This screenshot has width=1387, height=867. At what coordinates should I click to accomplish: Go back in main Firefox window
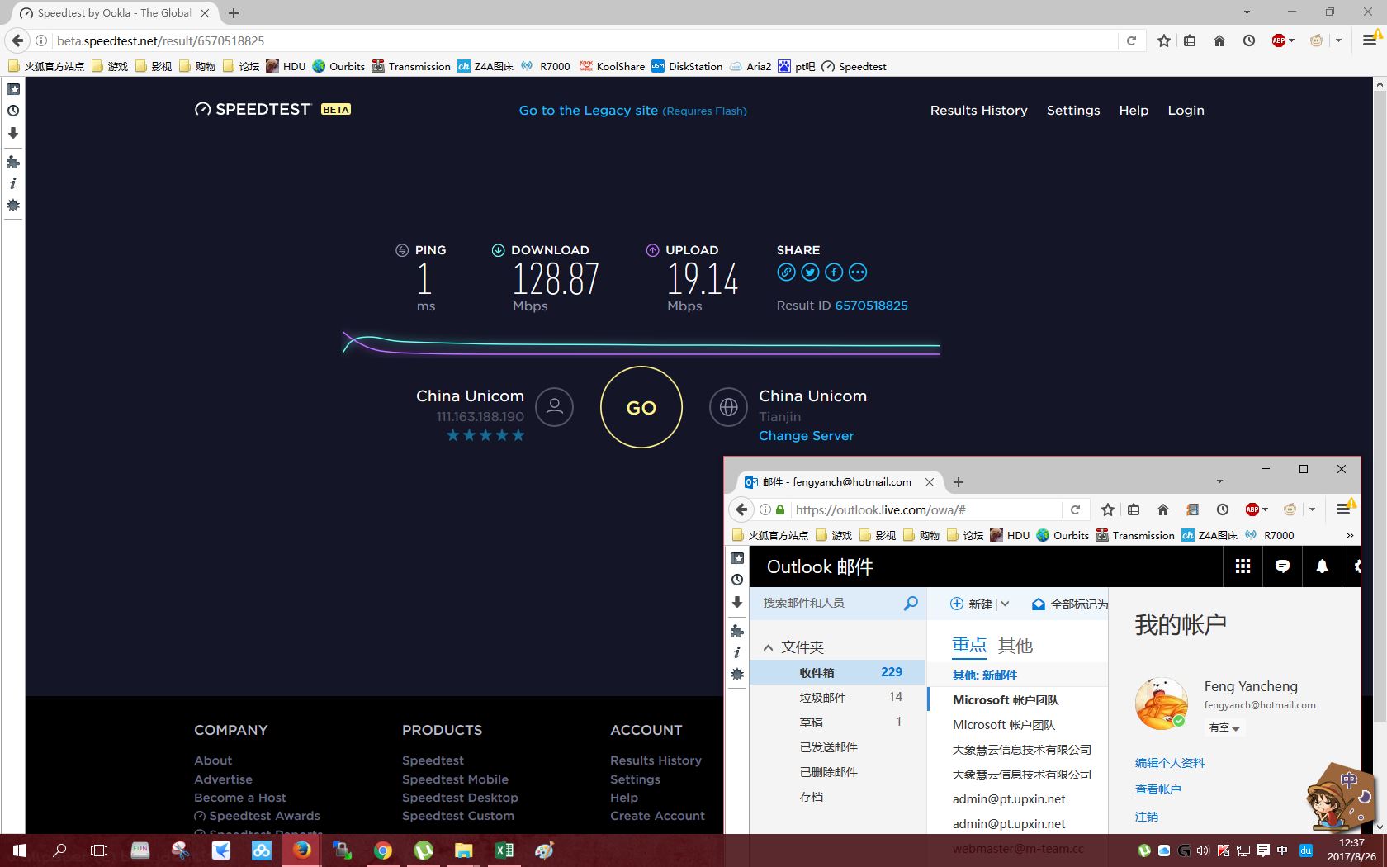(17, 40)
